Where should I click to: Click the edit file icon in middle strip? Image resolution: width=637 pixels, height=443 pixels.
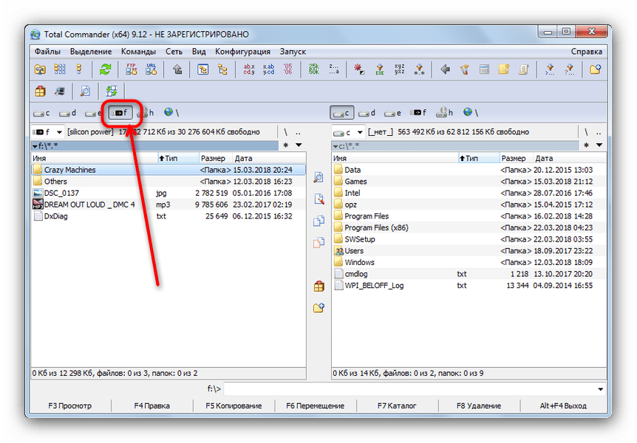coord(319,199)
